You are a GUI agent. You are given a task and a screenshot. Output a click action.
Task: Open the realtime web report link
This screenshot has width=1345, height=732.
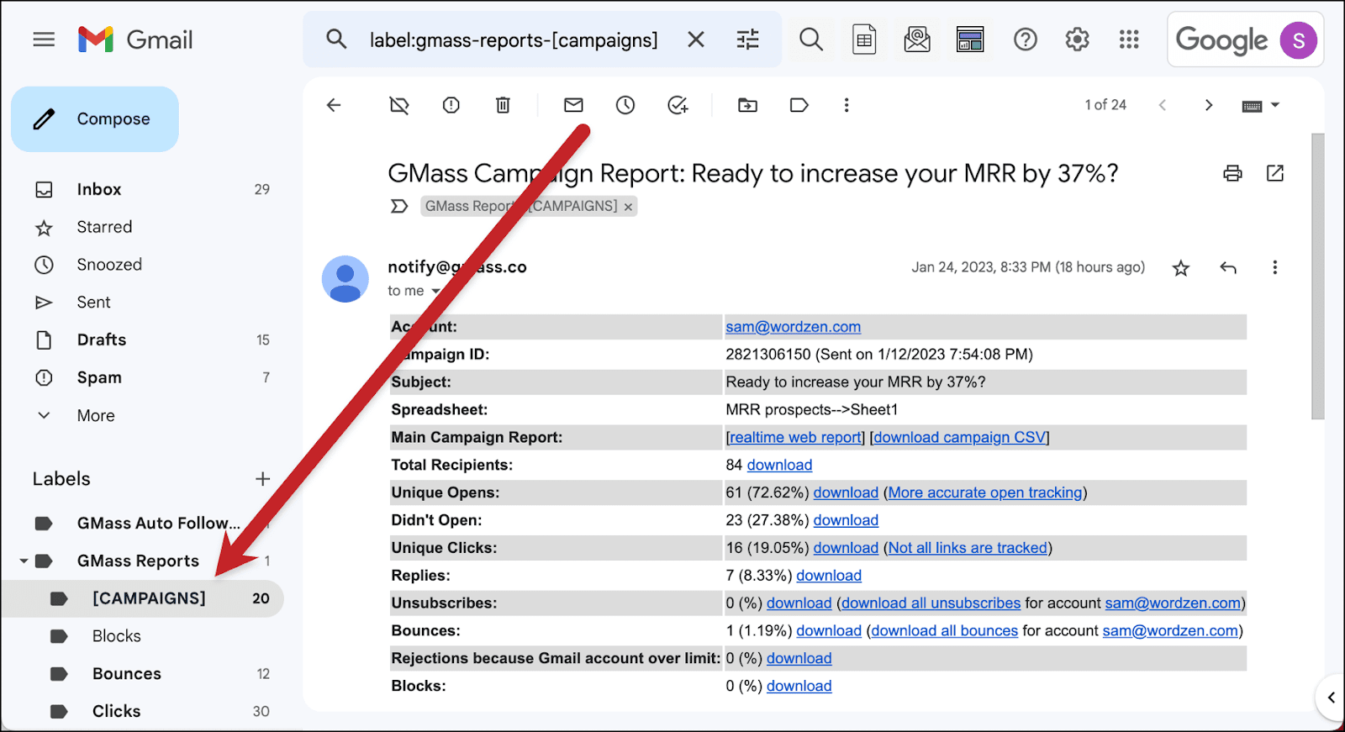pyautogui.click(x=796, y=437)
